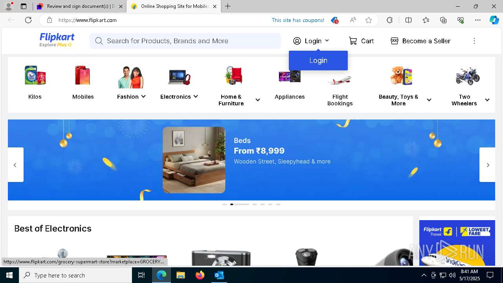Viewport: 503px width, 283px height.
Task: Go to next banner slide
Action: 488,165
